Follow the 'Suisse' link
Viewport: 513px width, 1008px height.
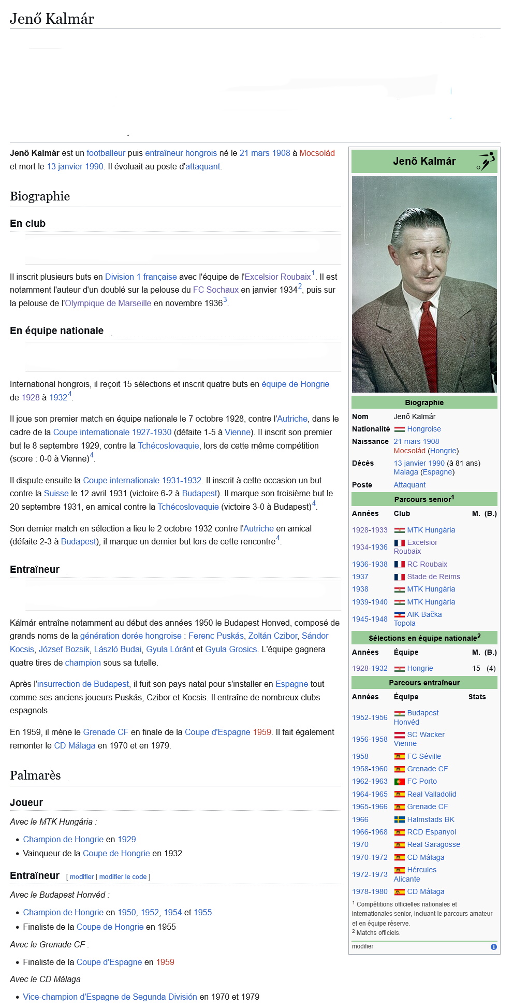pyautogui.click(x=56, y=493)
